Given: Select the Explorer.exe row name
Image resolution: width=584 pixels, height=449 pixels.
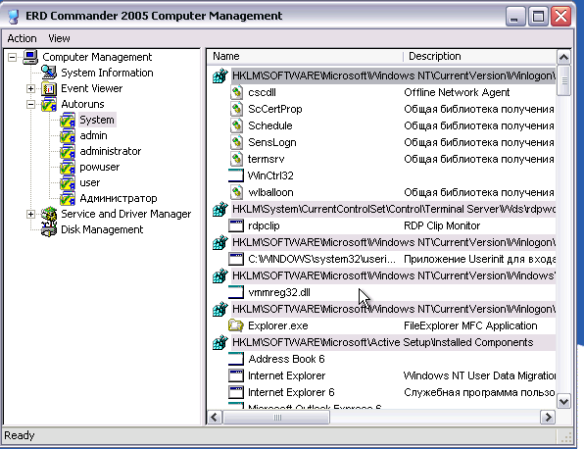Looking at the screenshot, I should 278,325.
